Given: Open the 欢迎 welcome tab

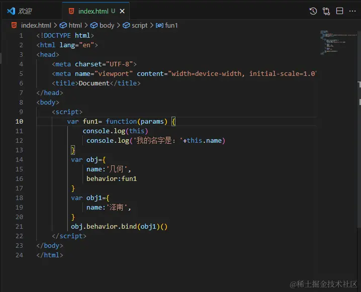Looking at the screenshot, I should (32, 11).
